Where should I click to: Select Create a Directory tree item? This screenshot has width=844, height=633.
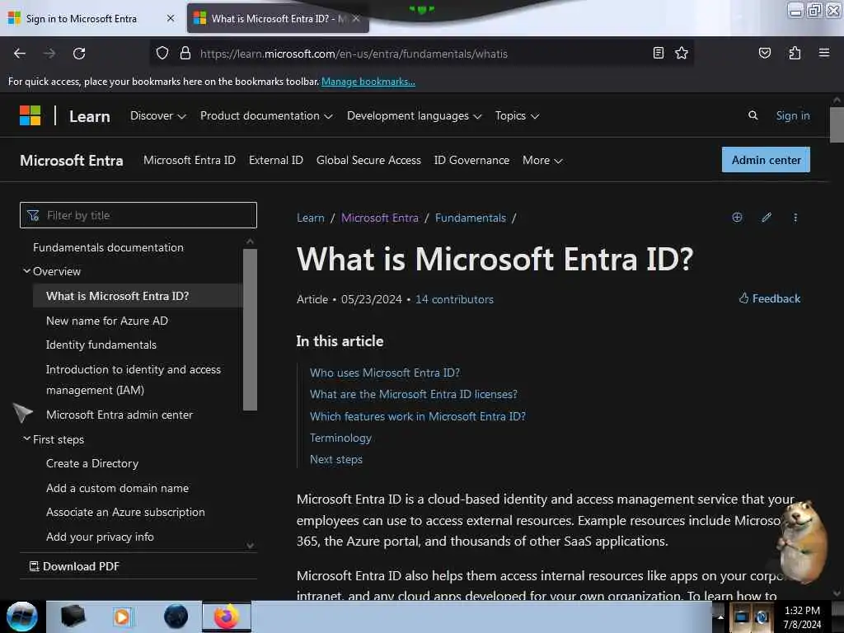click(92, 463)
